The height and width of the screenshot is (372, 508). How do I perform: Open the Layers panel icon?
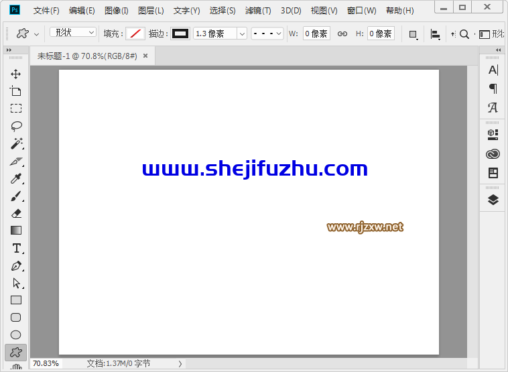click(x=493, y=200)
